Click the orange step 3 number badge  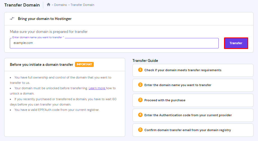point(140,100)
